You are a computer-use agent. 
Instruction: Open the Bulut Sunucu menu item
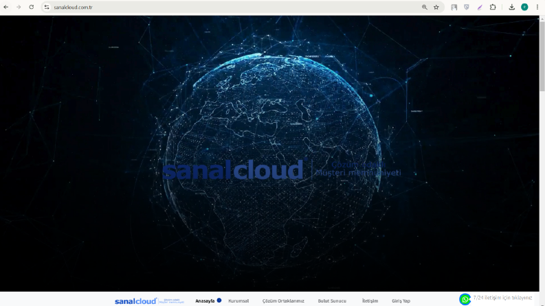tap(332, 301)
